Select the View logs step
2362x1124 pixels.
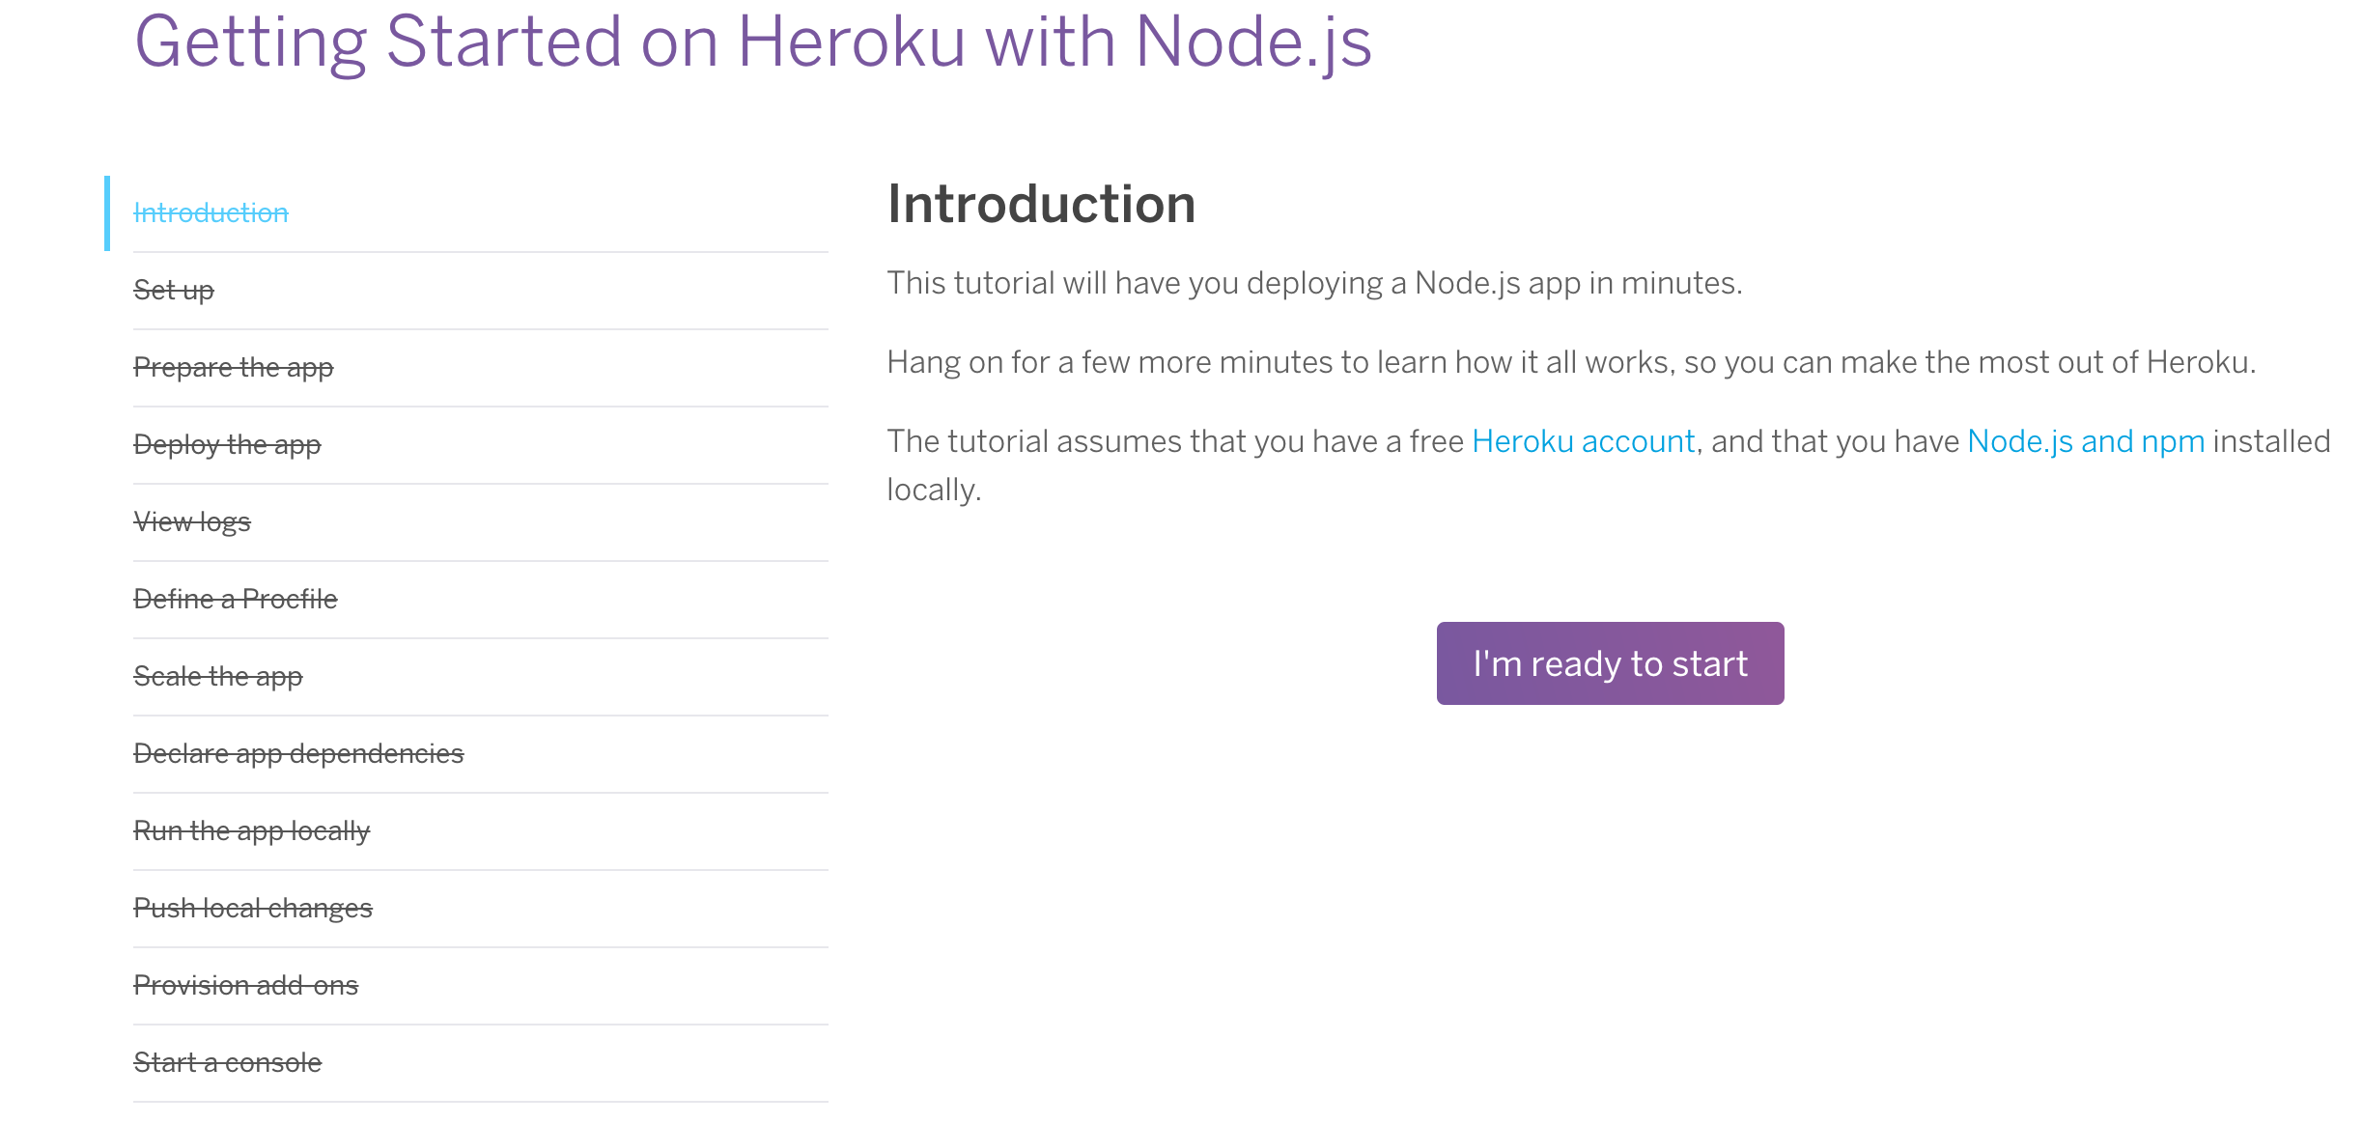tap(192, 521)
